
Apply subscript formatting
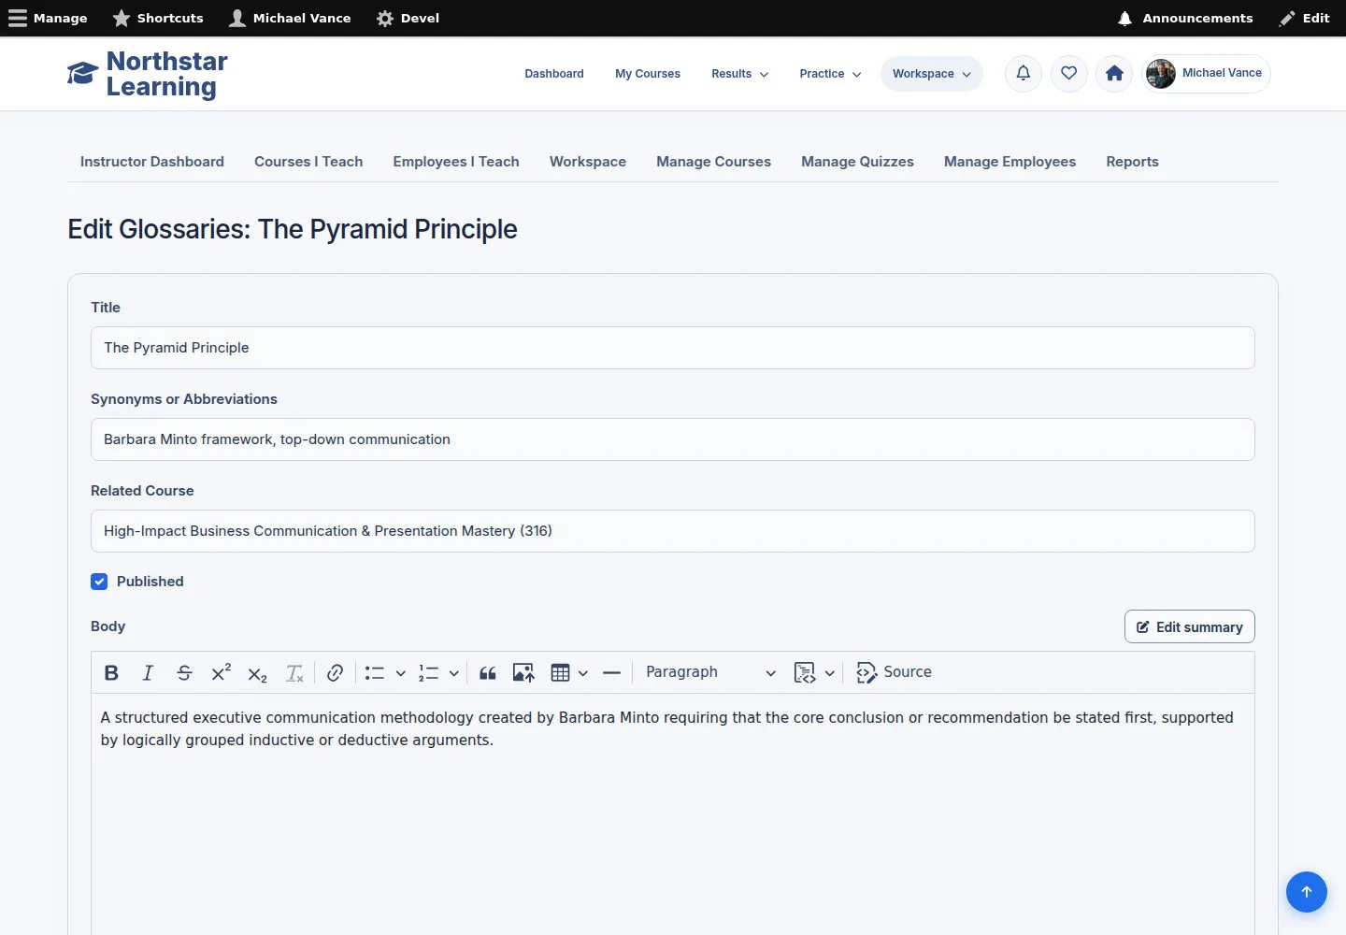coord(257,672)
